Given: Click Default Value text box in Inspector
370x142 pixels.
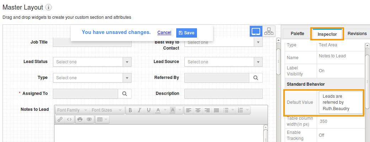Looking at the screenshot, I should click(x=340, y=102).
